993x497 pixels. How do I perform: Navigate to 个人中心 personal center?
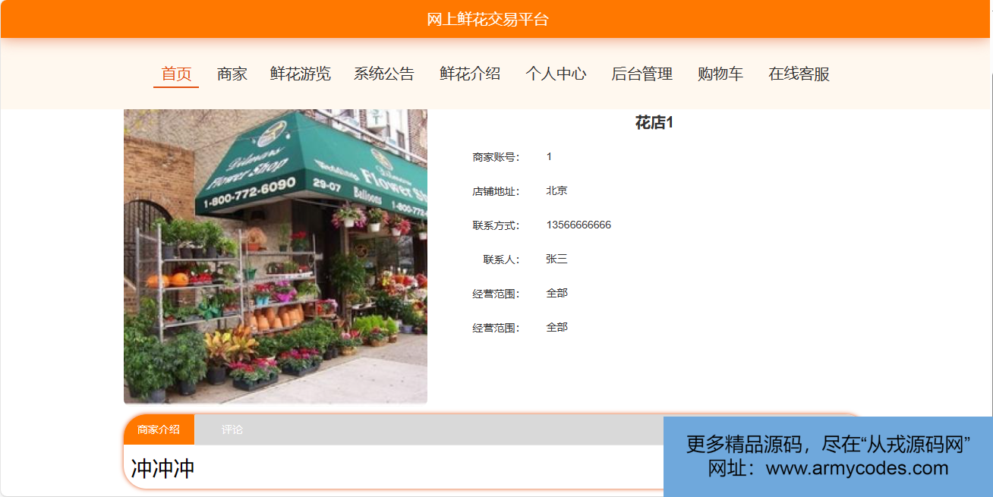[x=556, y=74]
